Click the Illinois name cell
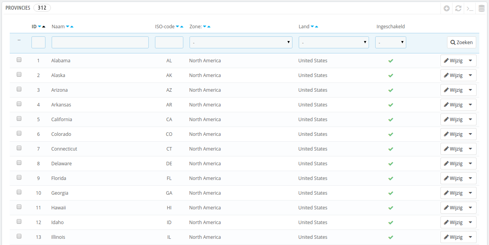 pos(58,237)
